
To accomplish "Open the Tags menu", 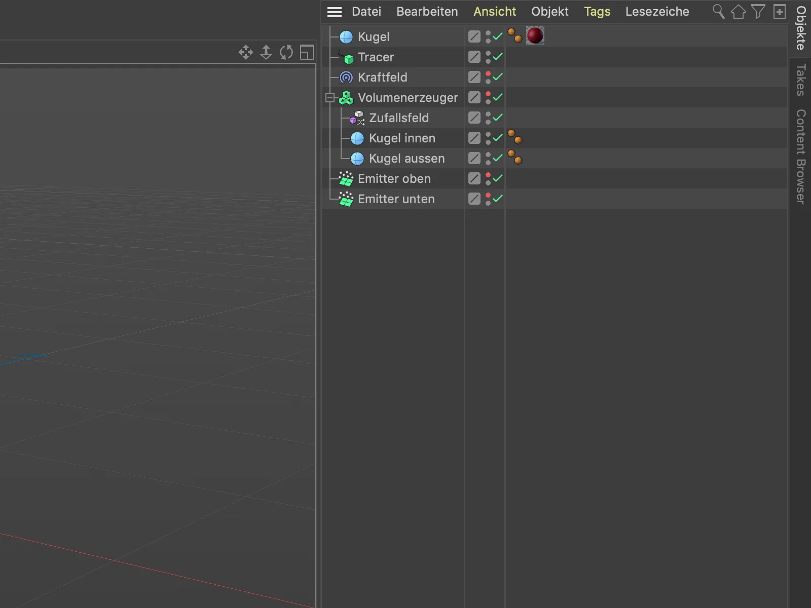I will tap(597, 12).
